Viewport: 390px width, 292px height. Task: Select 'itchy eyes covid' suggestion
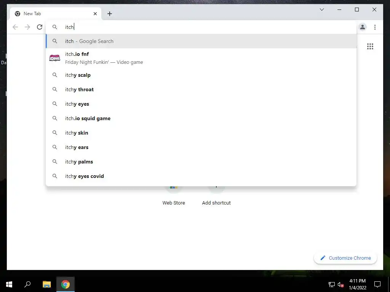coord(201,176)
